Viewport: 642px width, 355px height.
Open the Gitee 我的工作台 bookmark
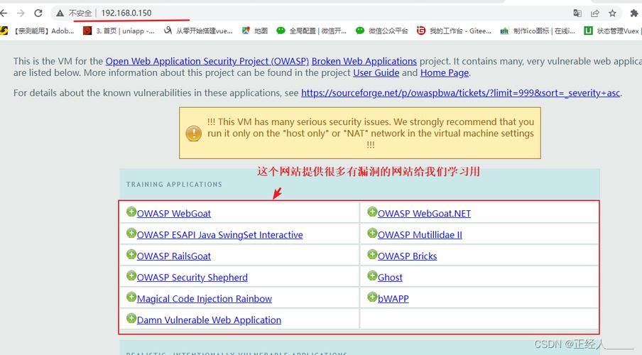tap(454, 31)
